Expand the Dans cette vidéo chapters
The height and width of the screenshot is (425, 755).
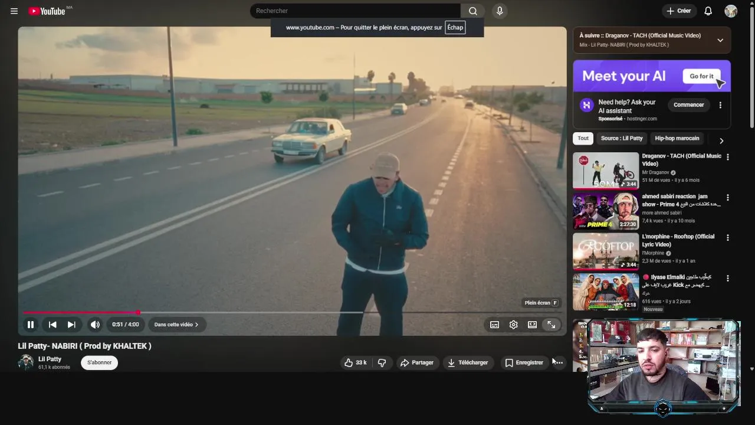coord(176,325)
